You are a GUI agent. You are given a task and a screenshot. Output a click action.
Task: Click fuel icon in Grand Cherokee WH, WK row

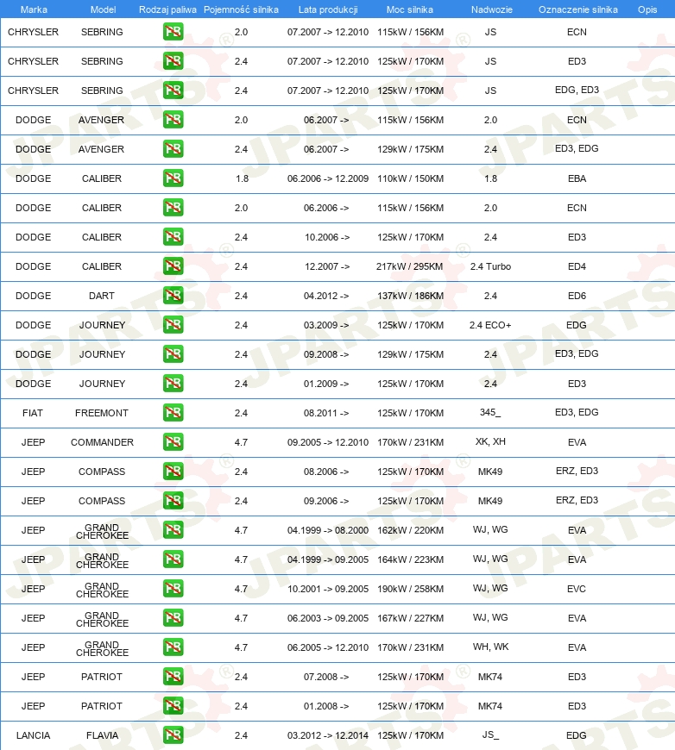173,647
